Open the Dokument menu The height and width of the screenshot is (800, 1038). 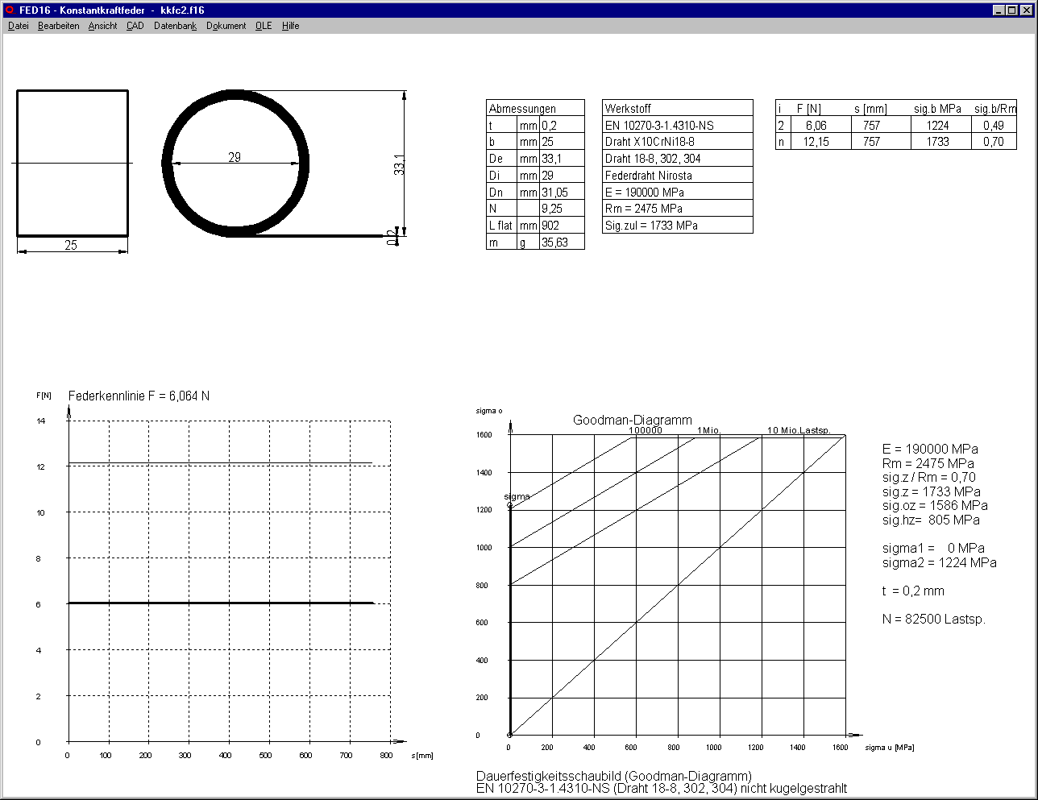[226, 26]
